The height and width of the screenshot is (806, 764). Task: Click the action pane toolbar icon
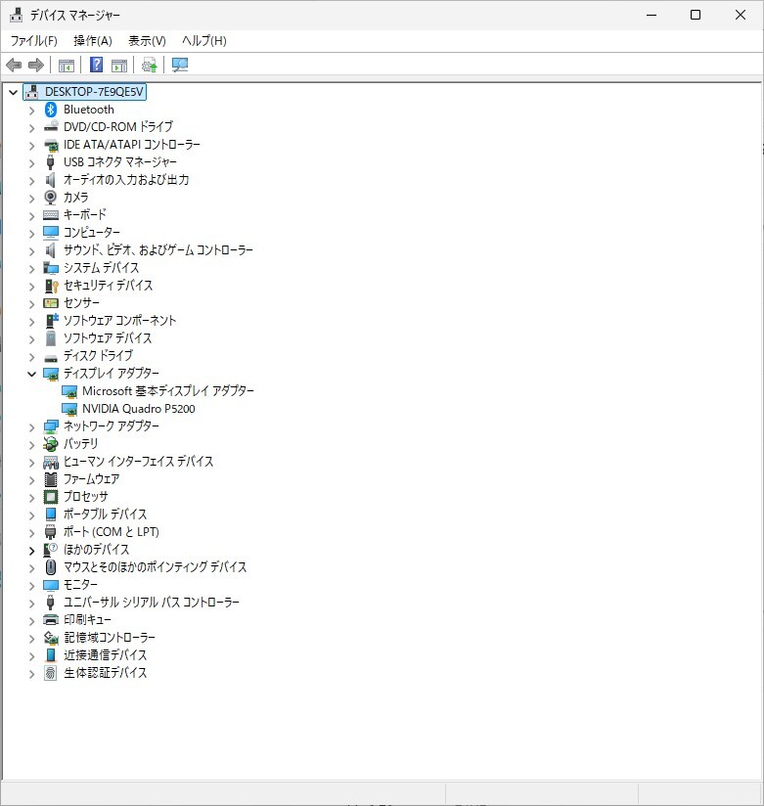click(119, 66)
